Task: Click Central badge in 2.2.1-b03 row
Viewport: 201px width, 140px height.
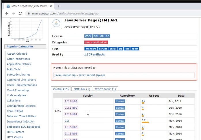Action: point(120,101)
